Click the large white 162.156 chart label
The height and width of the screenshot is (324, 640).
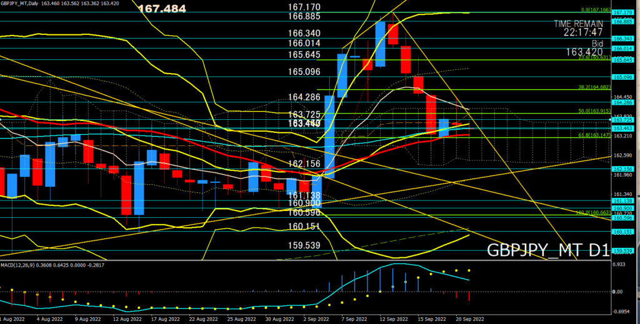304,164
